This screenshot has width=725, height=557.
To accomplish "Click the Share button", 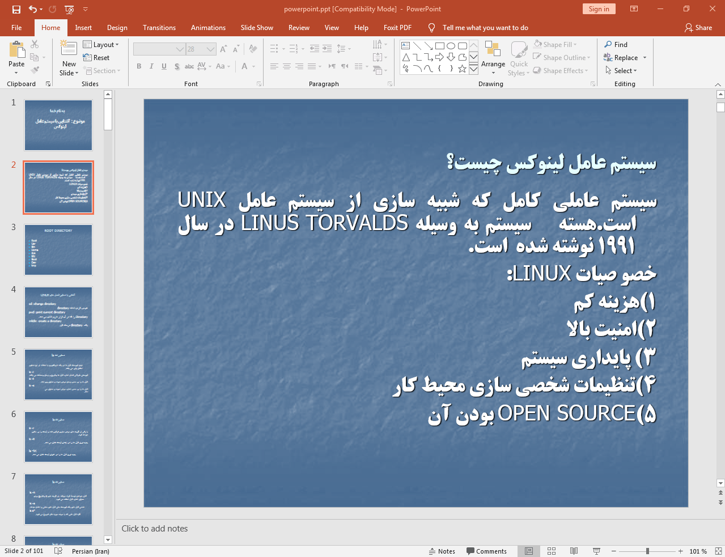I will click(698, 28).
